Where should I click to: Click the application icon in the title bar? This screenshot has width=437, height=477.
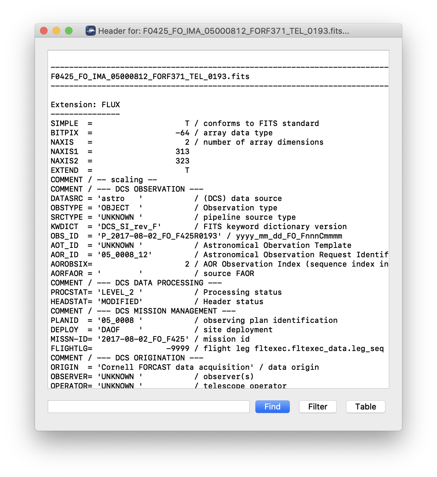point(91,31)
